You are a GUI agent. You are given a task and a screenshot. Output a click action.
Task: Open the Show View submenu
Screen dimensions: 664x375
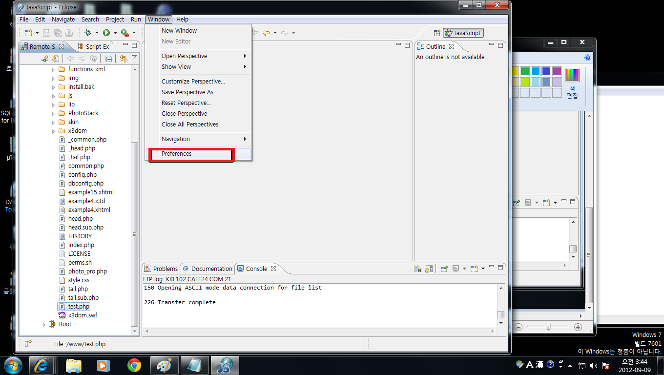pos(199,67)
